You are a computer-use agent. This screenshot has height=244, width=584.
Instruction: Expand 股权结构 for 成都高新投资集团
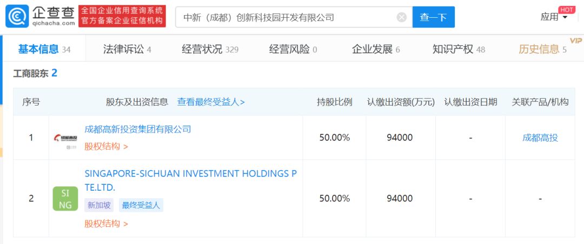click(106, 146)
